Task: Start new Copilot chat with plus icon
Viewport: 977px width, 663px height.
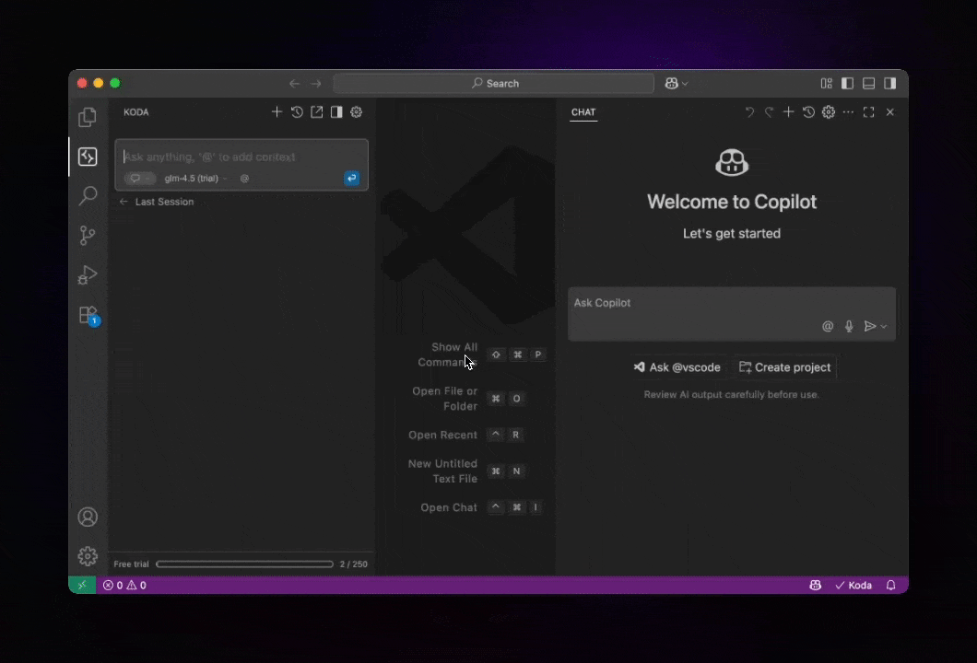Action: [x=788, y=112]
